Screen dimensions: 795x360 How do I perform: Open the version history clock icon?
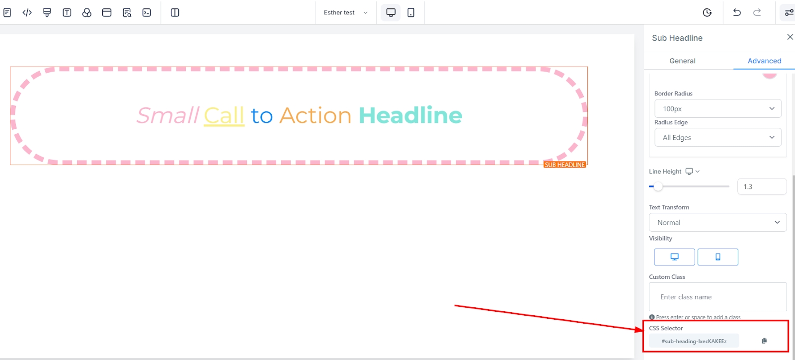(x=707, y=12)
